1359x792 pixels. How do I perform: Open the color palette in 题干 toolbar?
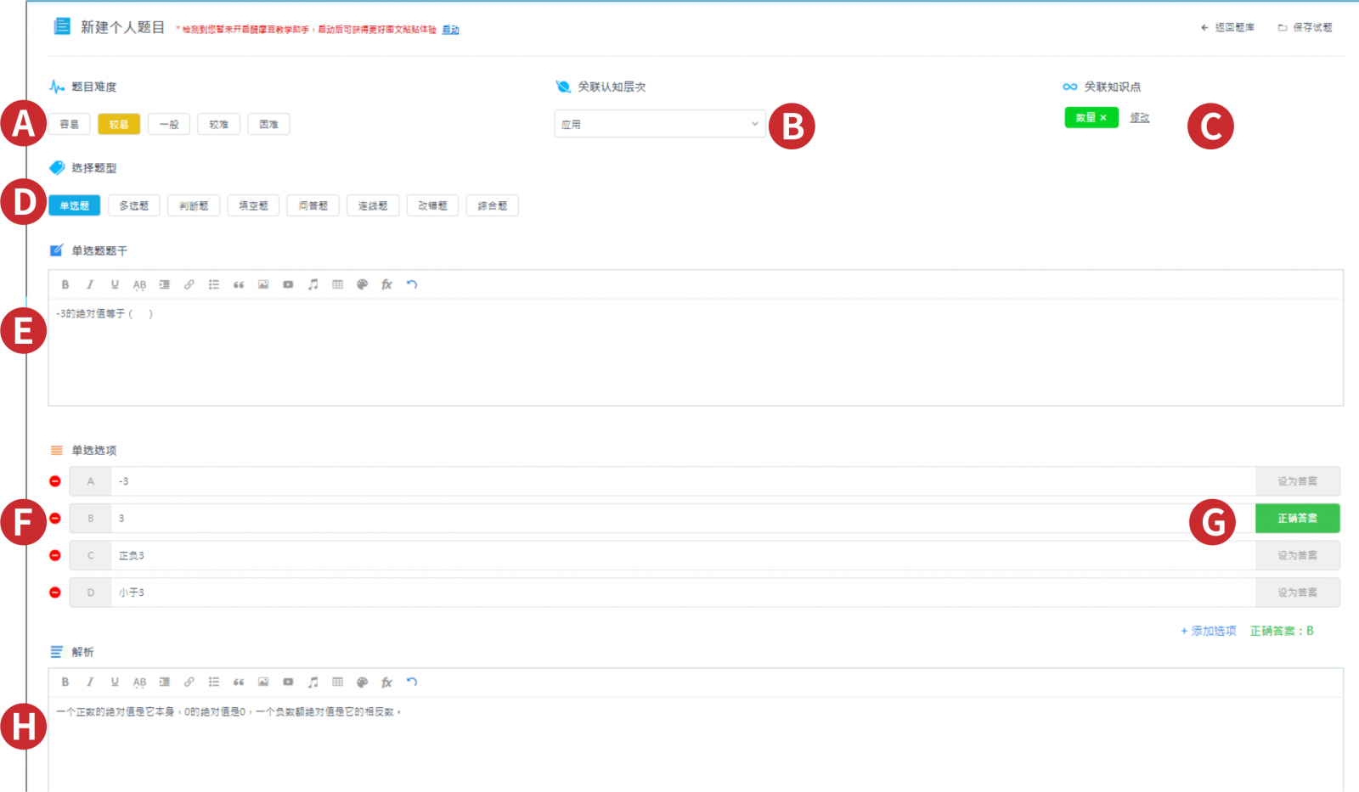362,284
